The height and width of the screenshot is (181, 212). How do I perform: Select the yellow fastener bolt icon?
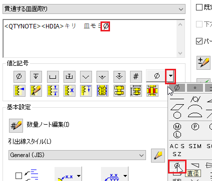(119, 91)
